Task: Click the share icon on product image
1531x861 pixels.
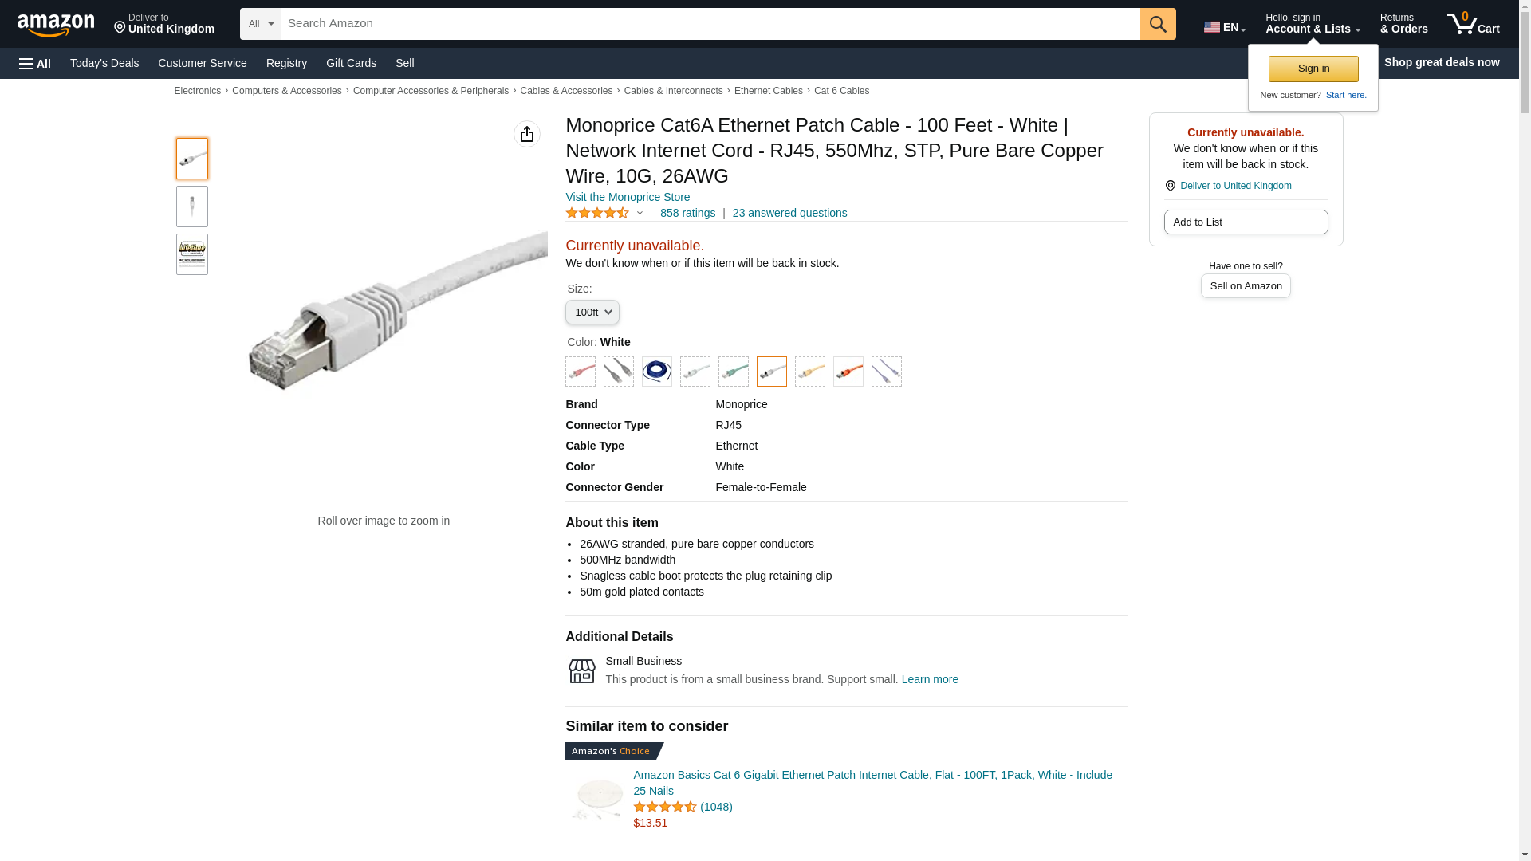Action: click(x=526, y=134)
